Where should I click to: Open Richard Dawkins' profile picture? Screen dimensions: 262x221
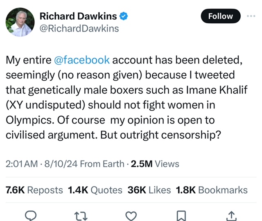(x=19, y=22)
